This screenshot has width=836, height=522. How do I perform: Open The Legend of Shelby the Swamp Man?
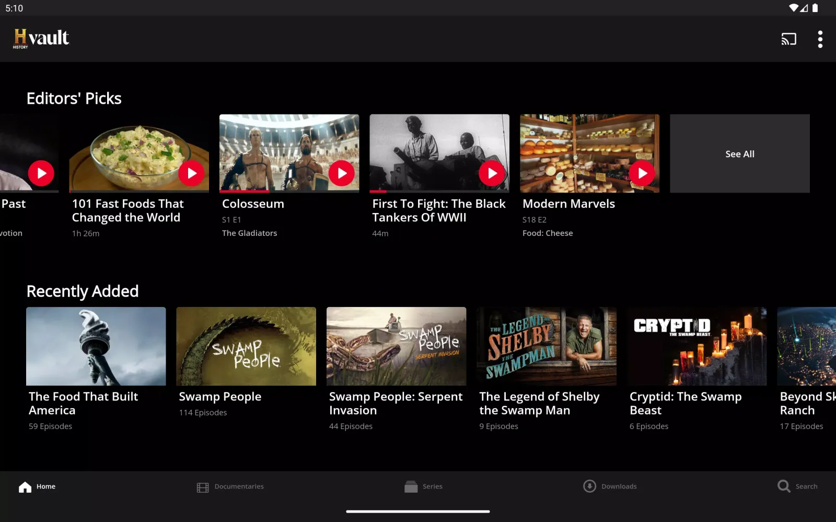[x=547, y=346]
